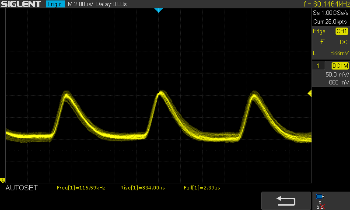Click the DC1M coupling badge
Screen dimensions: 350x210
point(340,66)
